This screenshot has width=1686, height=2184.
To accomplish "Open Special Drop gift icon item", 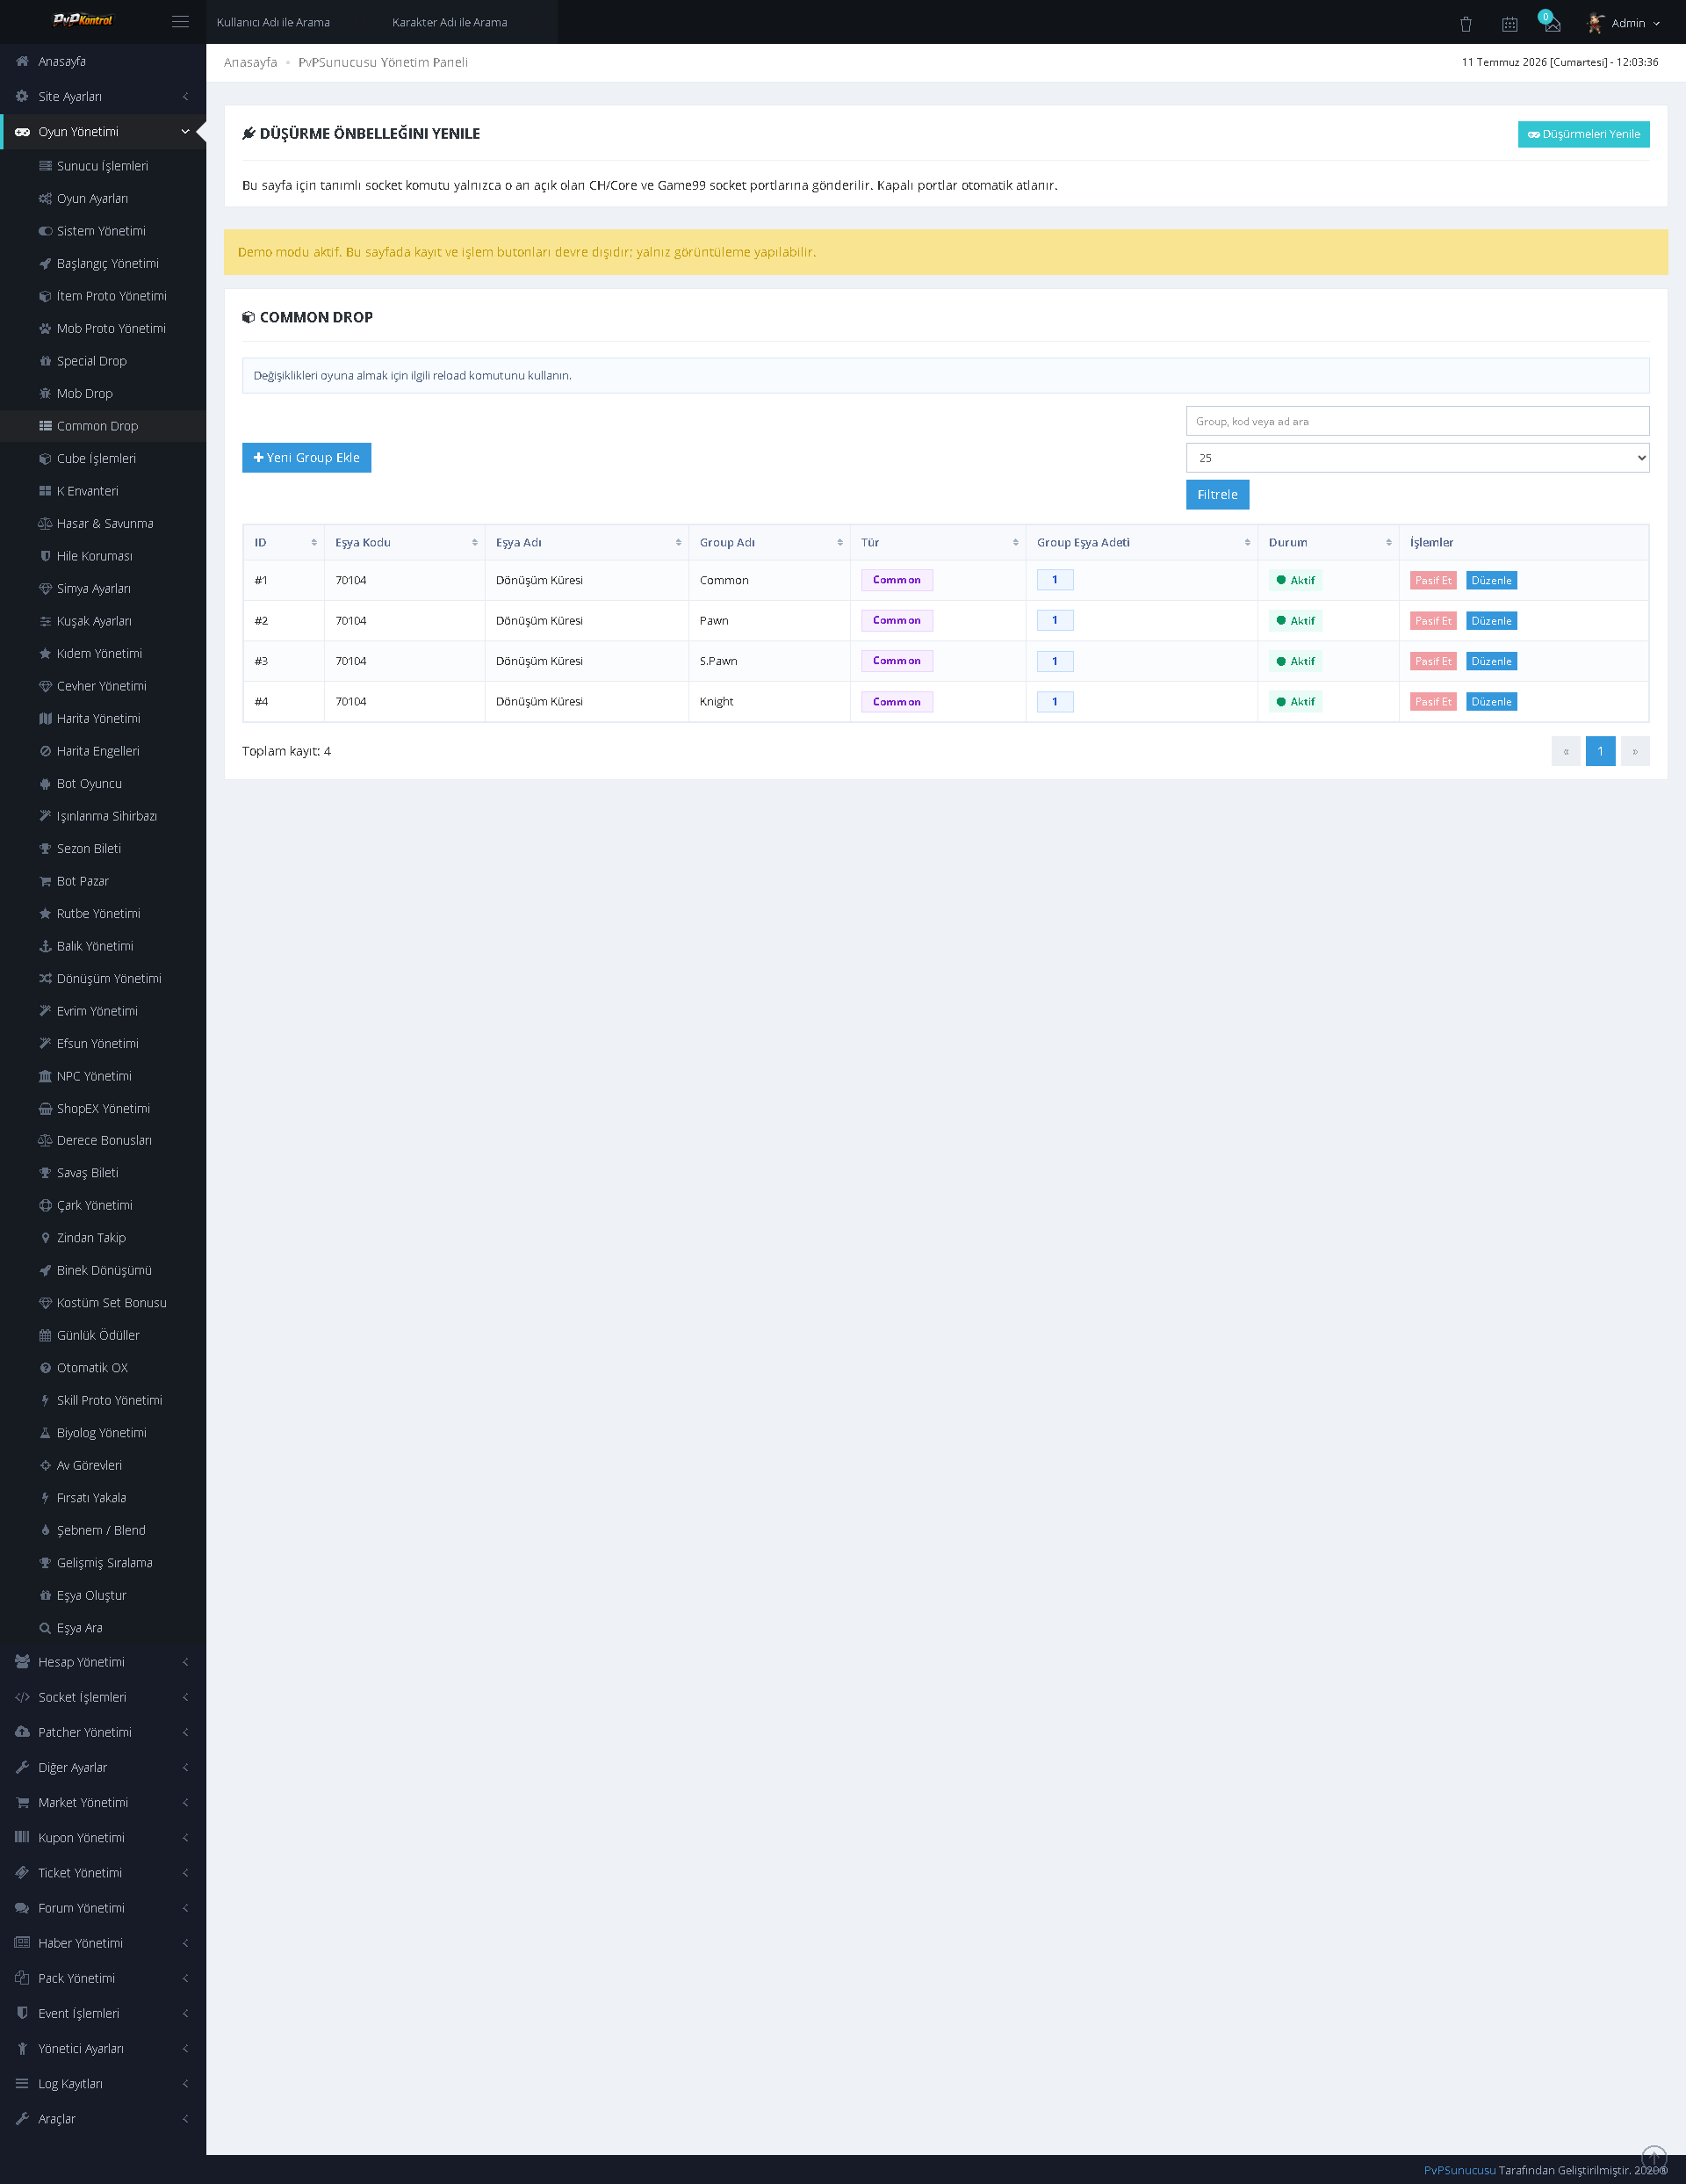I will pos(91,361).
